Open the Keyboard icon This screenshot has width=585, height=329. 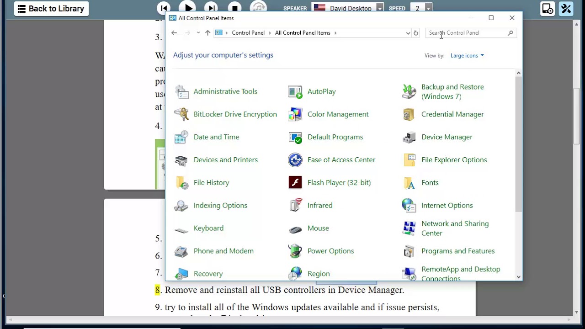pos(181,230)
